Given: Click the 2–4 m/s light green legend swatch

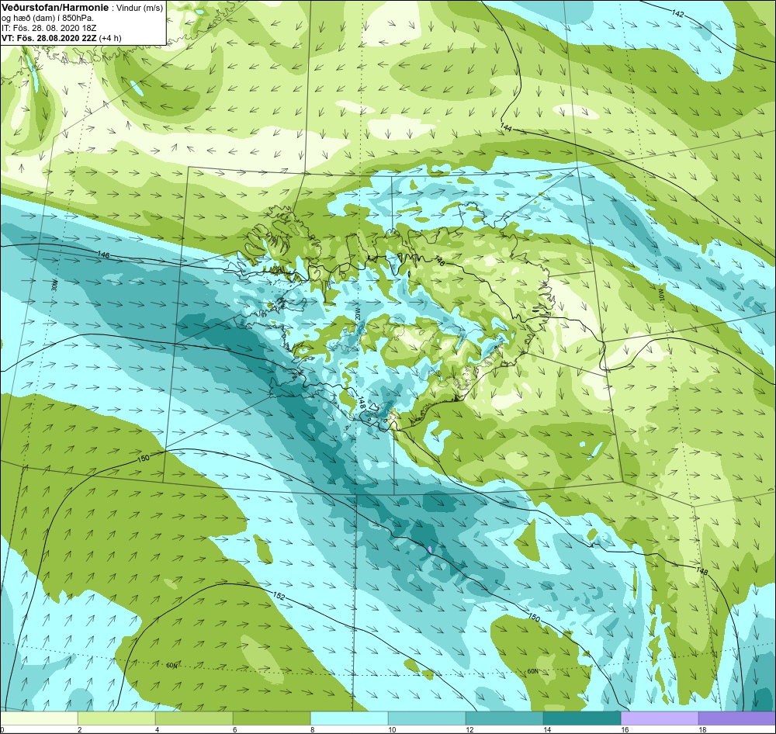Looking at the screenshot, I should point(116,718).
